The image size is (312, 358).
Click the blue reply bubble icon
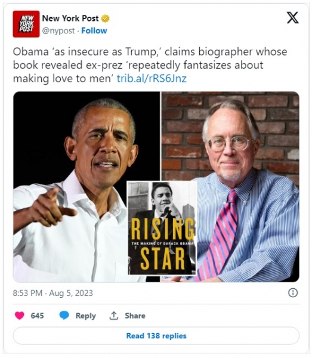(64, 315)
